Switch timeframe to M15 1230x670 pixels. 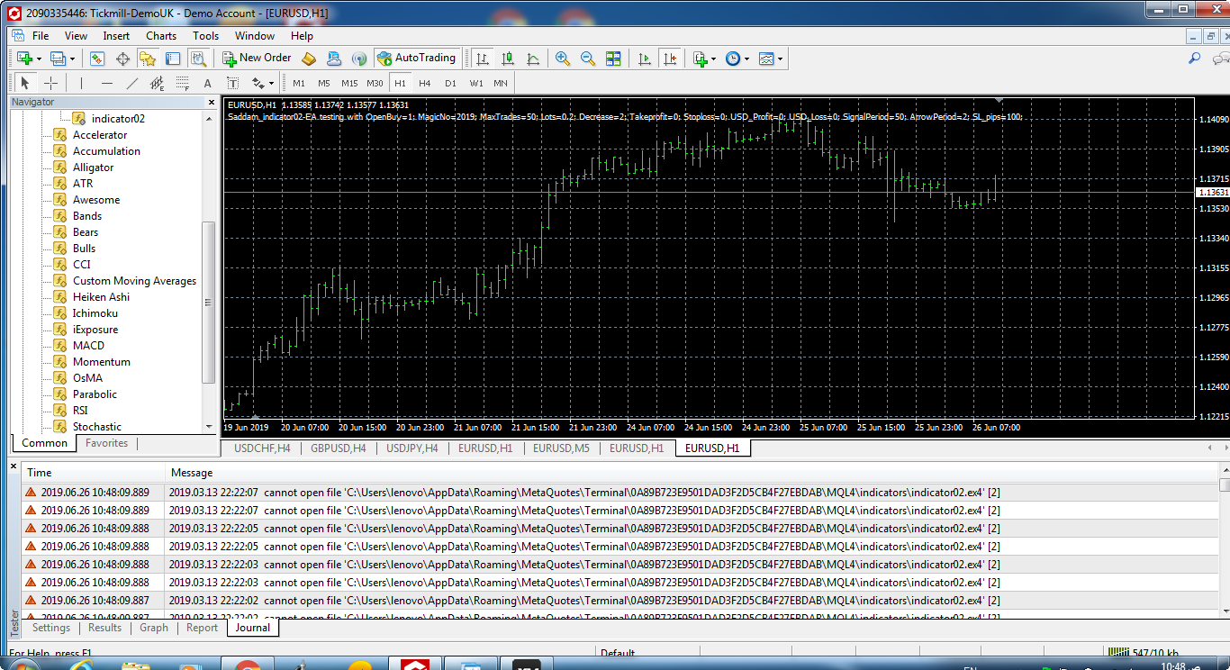[x=349, y=83]
